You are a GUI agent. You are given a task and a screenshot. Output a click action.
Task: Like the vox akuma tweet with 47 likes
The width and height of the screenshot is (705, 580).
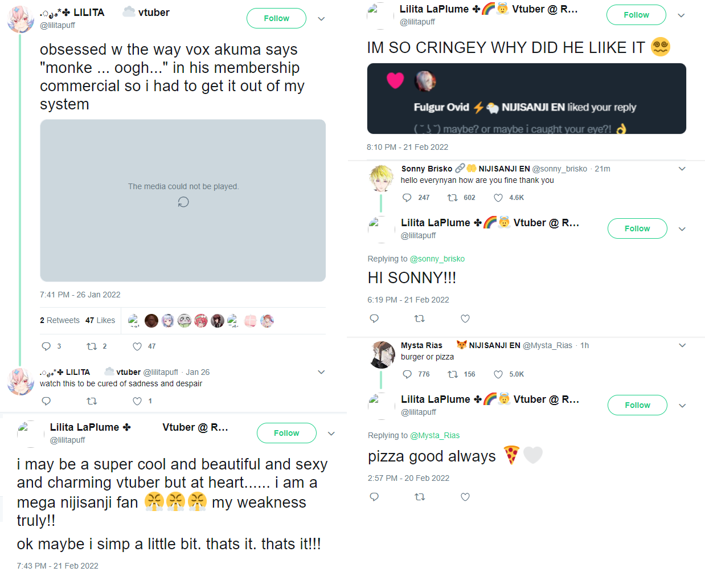(137, 346)
